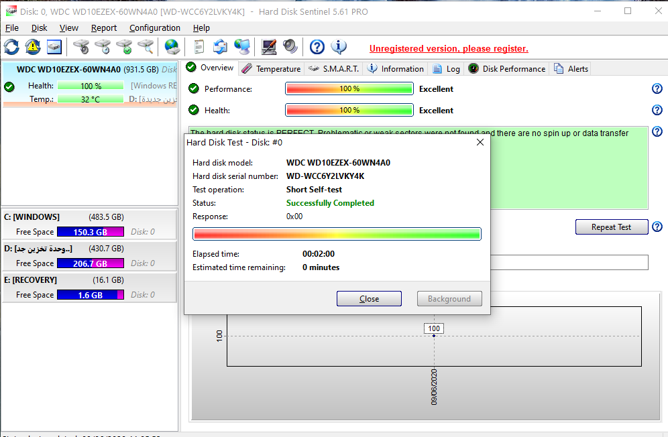Click the speaker sound icon in toolbar
The image size is (668, 437).
click(290, 47)
